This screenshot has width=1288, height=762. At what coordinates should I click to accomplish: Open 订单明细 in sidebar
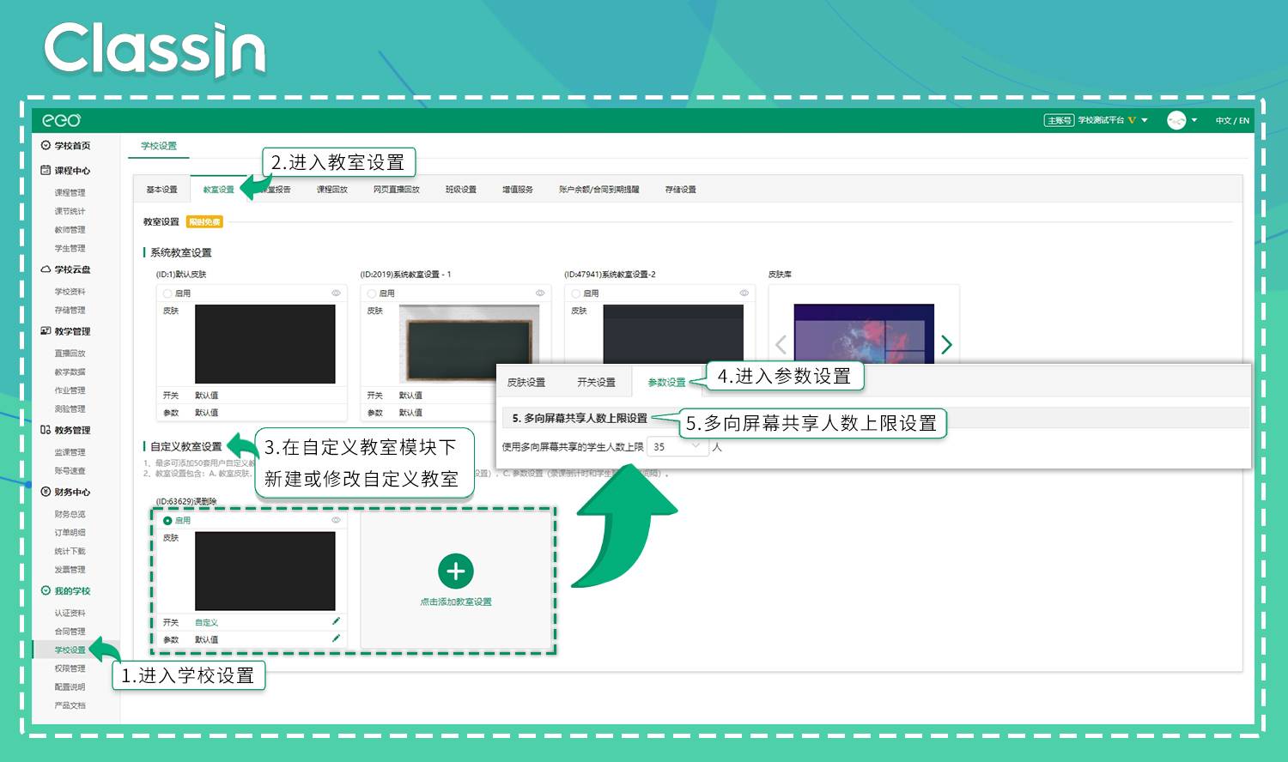[70, 533]
